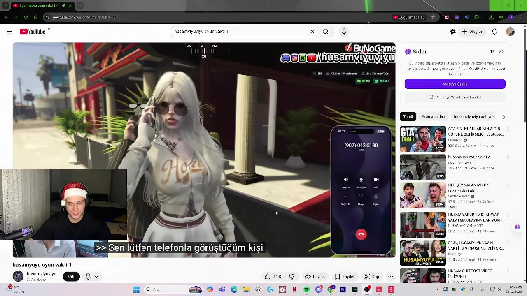527x296 pixels.
Task: Open more actions three-dot menu under video
Action: coord(390,277)
